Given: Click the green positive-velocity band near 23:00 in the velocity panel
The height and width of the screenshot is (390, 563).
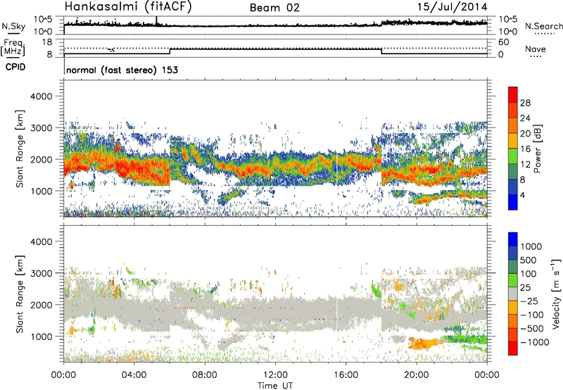Looking at the screenshot, I should coord(467,339).
